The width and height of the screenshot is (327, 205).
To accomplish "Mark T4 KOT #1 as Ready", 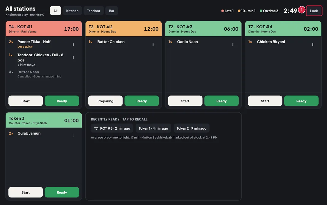I will point(62,101).
